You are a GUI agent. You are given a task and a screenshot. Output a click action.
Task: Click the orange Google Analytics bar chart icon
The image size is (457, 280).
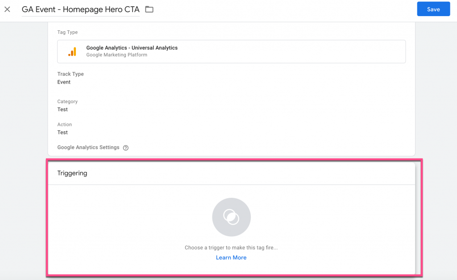[72, 51]
